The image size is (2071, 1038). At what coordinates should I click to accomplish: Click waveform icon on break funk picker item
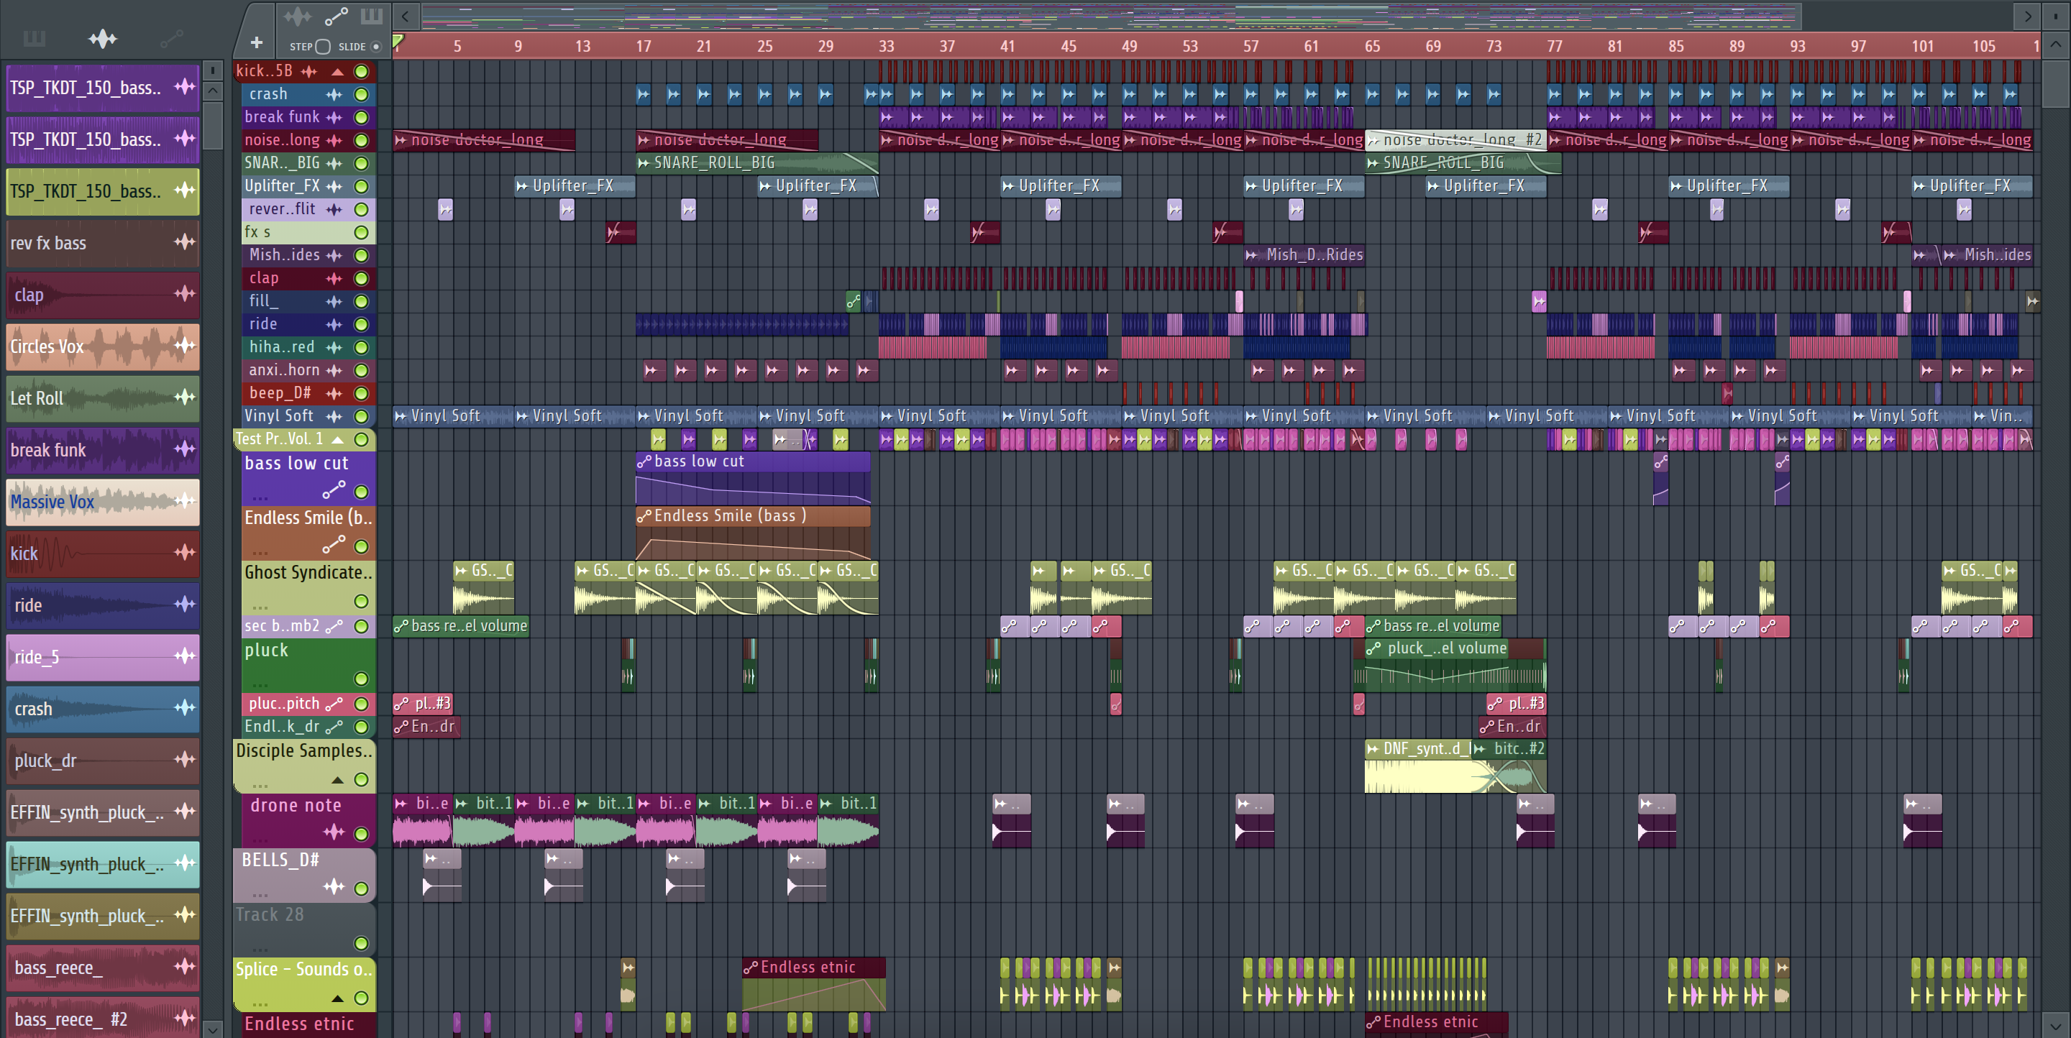click(185, 449)
